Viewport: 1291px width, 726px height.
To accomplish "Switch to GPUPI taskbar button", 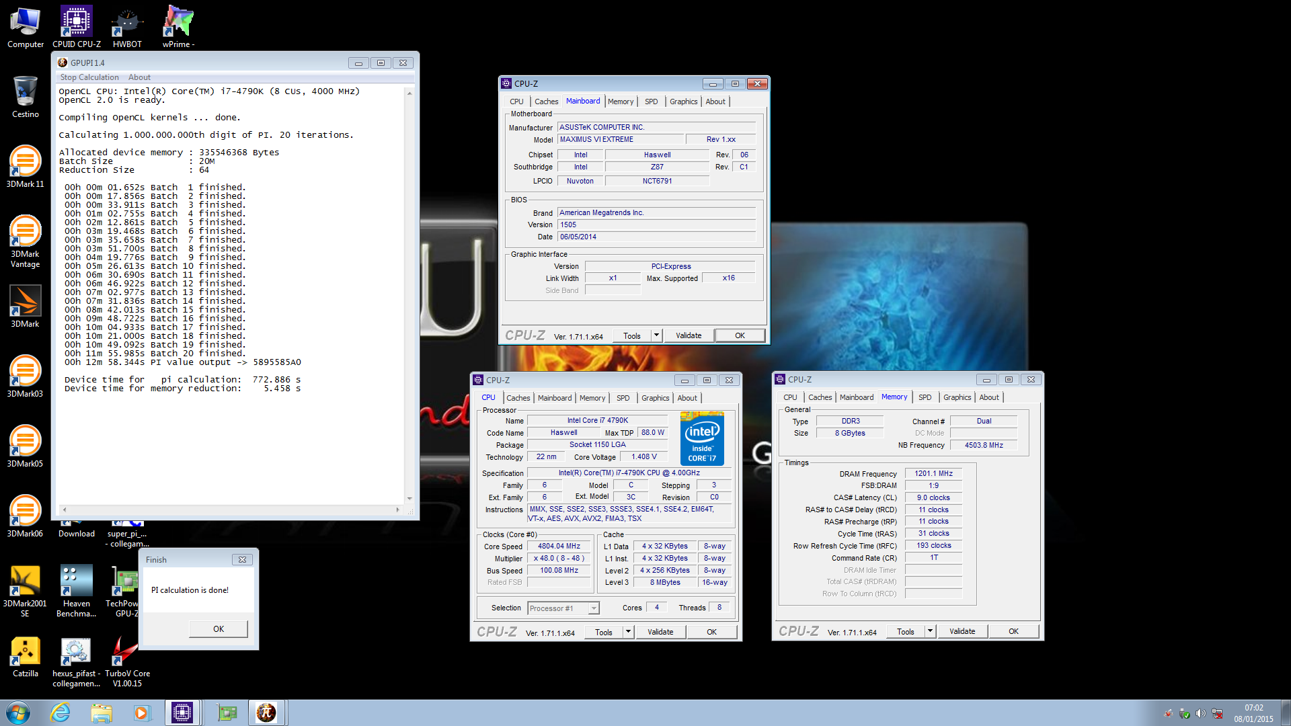I will tap(266, 713).
